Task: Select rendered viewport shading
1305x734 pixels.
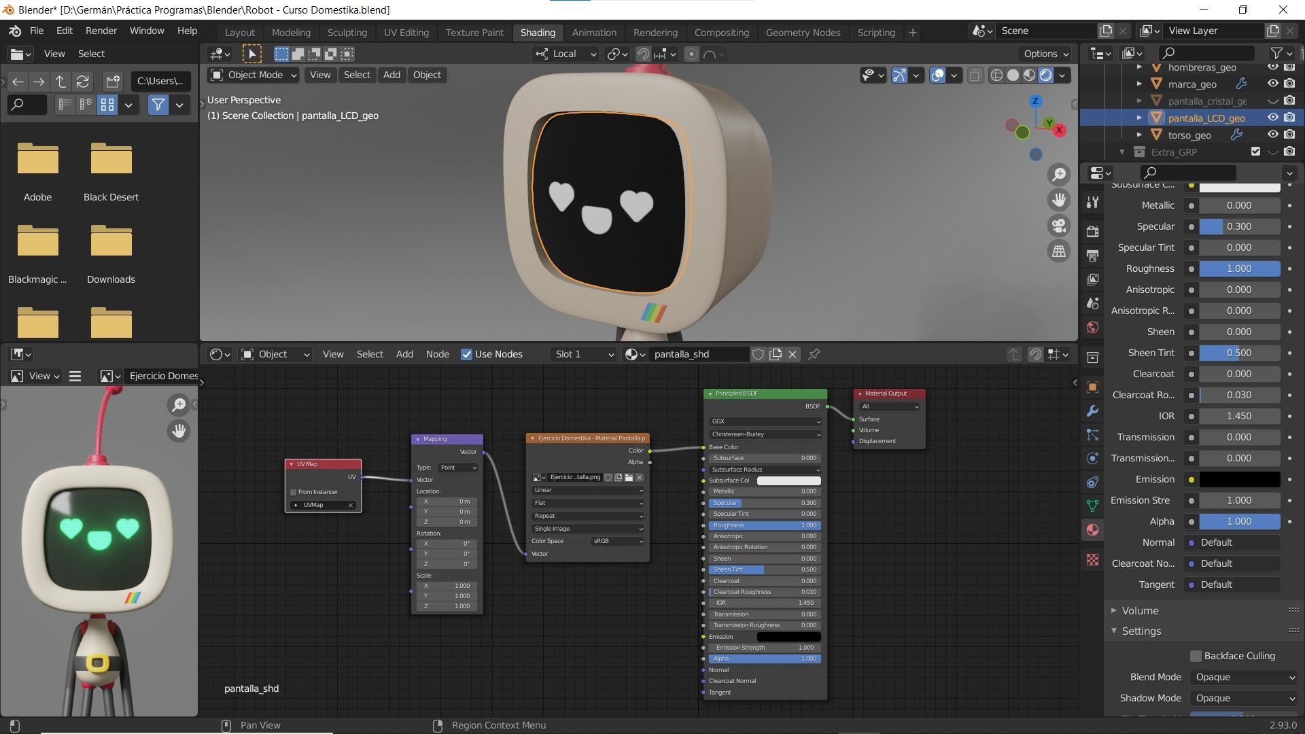Action: point(1046,75)
